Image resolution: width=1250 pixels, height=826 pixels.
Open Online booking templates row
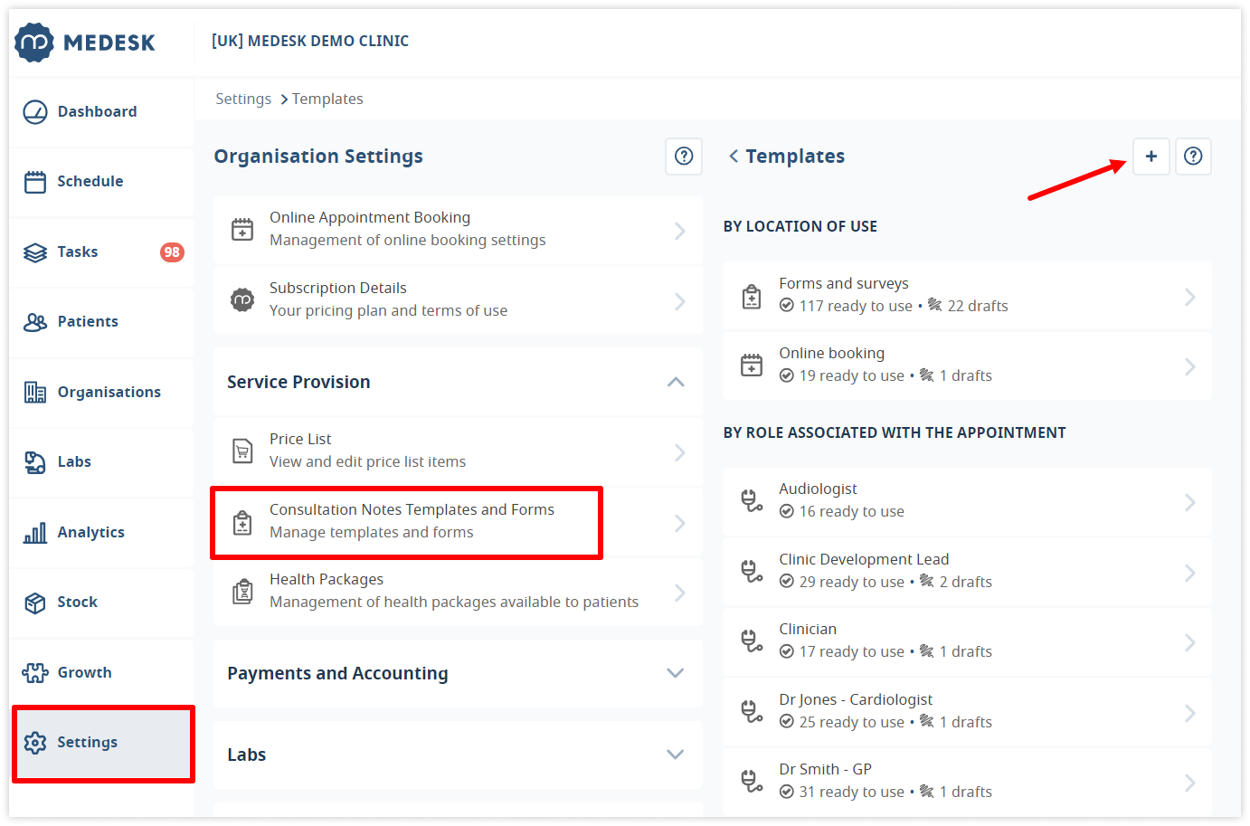[x=967, y=366]
